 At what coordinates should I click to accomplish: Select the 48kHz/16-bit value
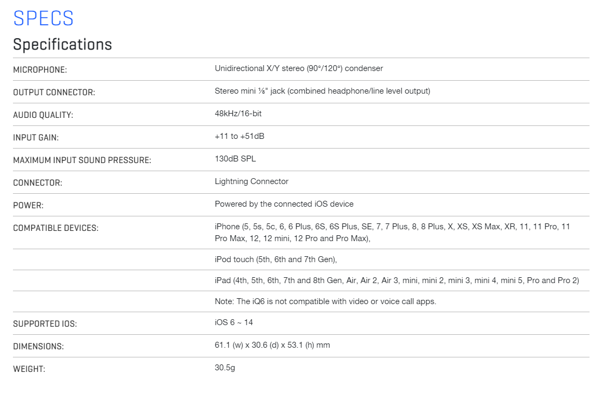coord(238,114)
